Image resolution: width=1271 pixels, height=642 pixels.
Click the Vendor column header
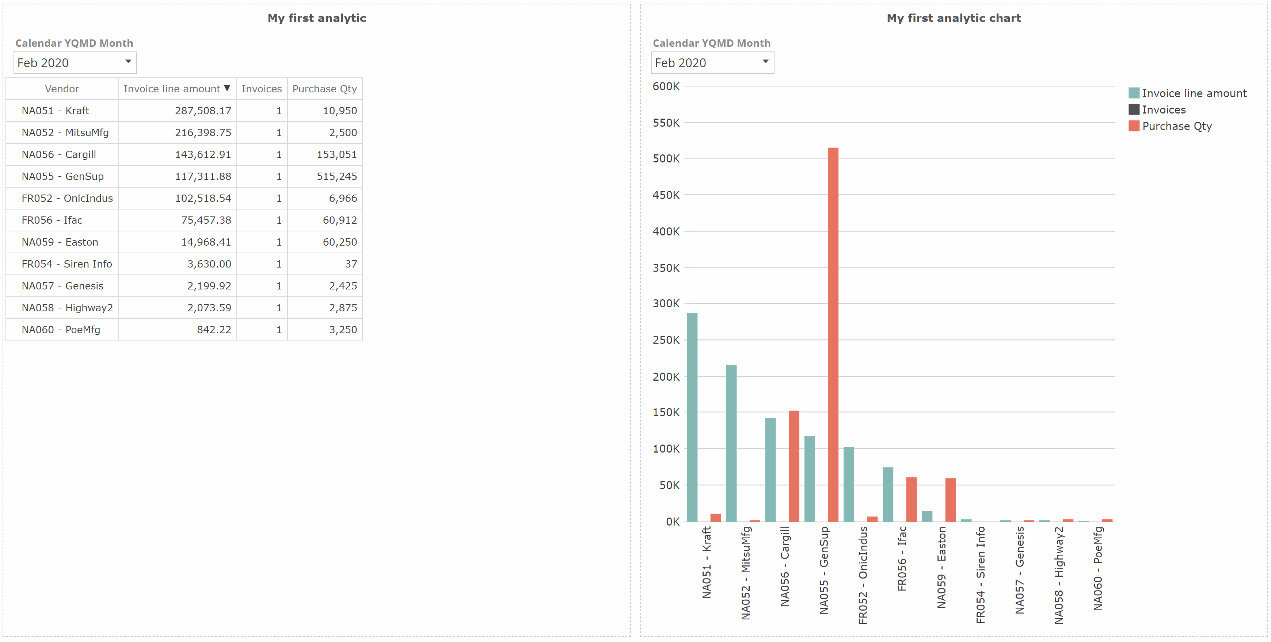(x=62, y=89)
